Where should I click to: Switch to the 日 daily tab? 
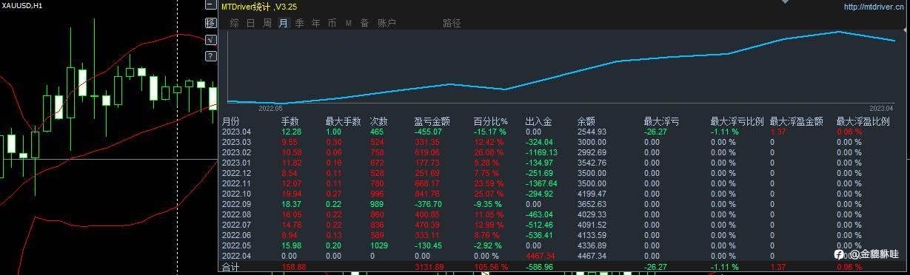tap(250, 23)
